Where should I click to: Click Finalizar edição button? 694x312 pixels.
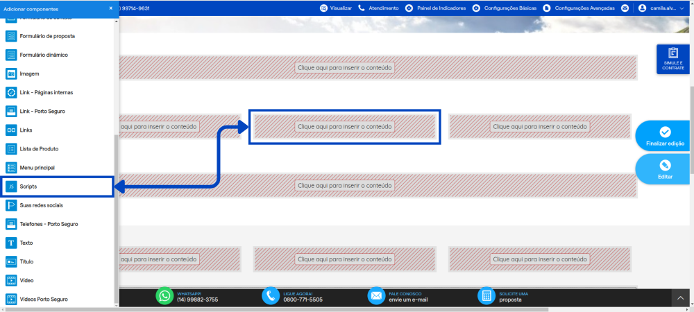point(665,136)
